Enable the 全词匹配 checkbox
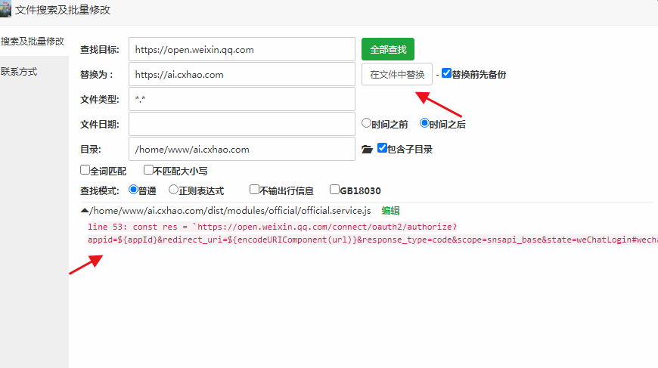Image resolution: width=658 pixels, height=368 pixels. click(x=85, y=170)
